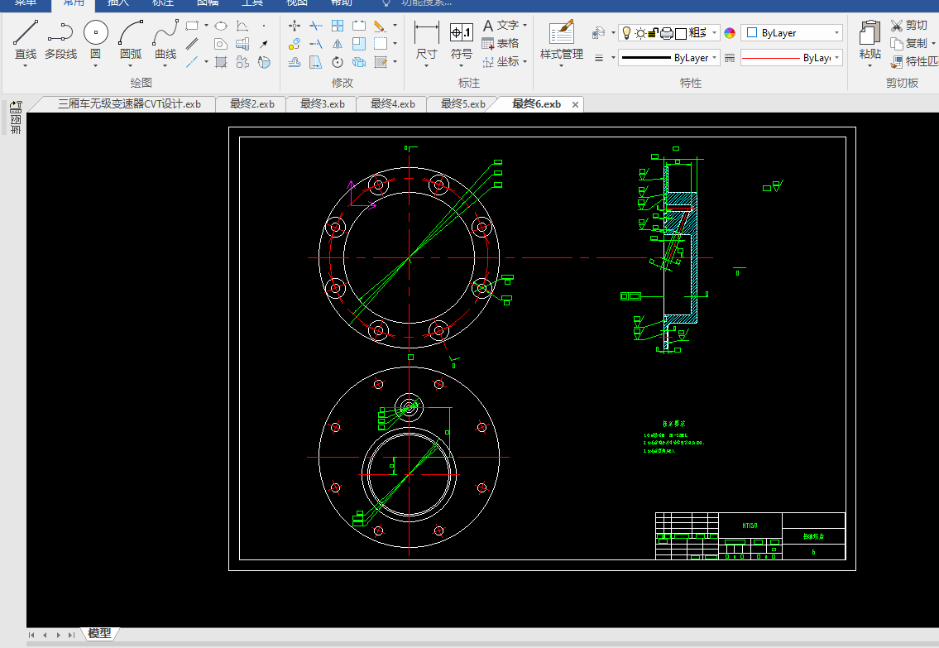The height and width of the screenshot is (648, 939).
Task: Click the HT150 title block cell
Action: click(x=750, y=526)
